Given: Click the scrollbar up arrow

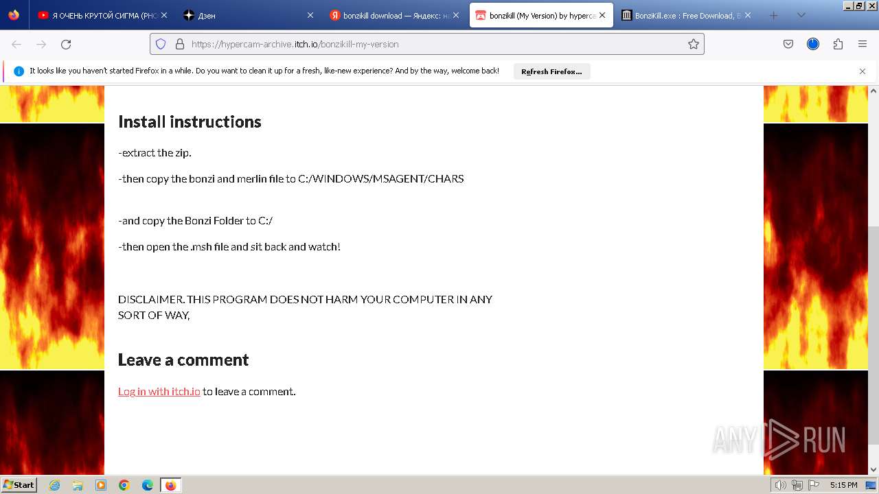Looking at the screenshot, I should pyautogui.click(x=874, y=91).
